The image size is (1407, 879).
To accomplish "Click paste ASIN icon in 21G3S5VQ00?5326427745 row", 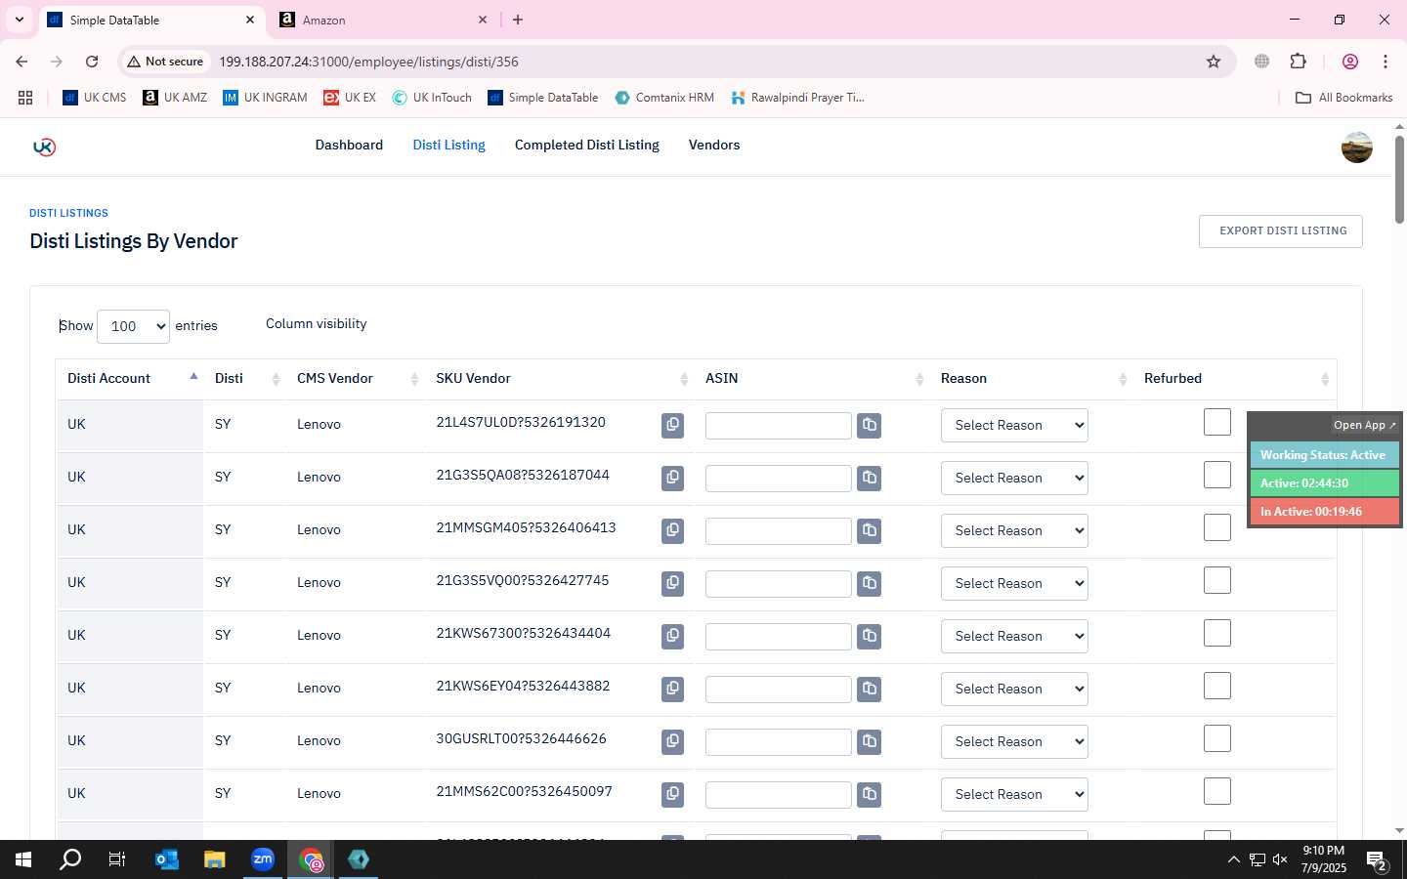I will click(869, 583).
